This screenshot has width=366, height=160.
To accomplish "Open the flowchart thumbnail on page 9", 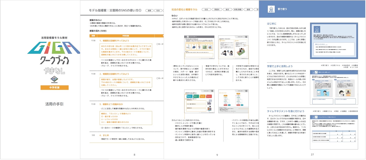I will (x=233, y=101).
